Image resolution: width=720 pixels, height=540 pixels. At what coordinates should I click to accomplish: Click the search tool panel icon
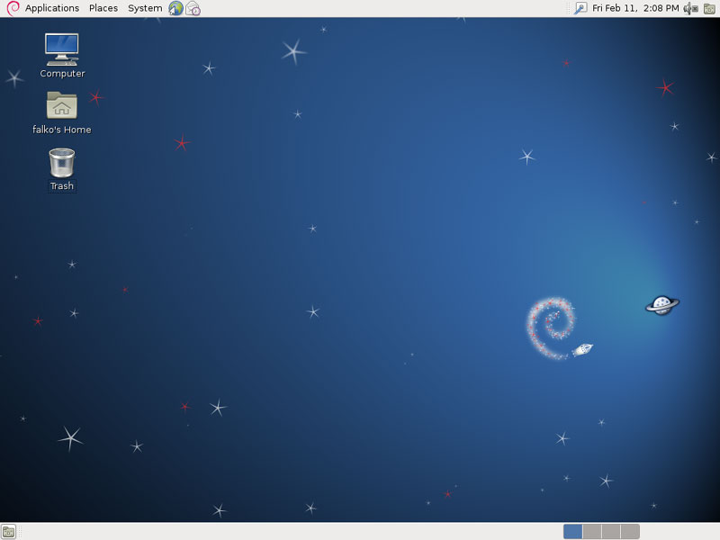coord(580,8)
